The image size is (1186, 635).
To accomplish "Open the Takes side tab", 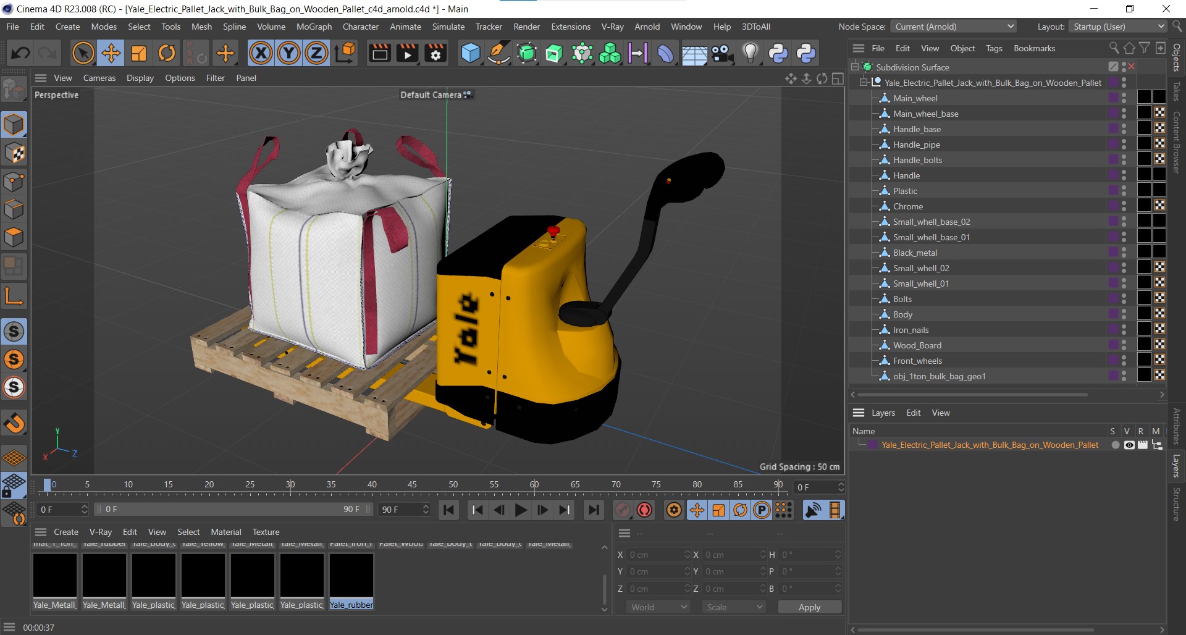I will [1176, 91].
